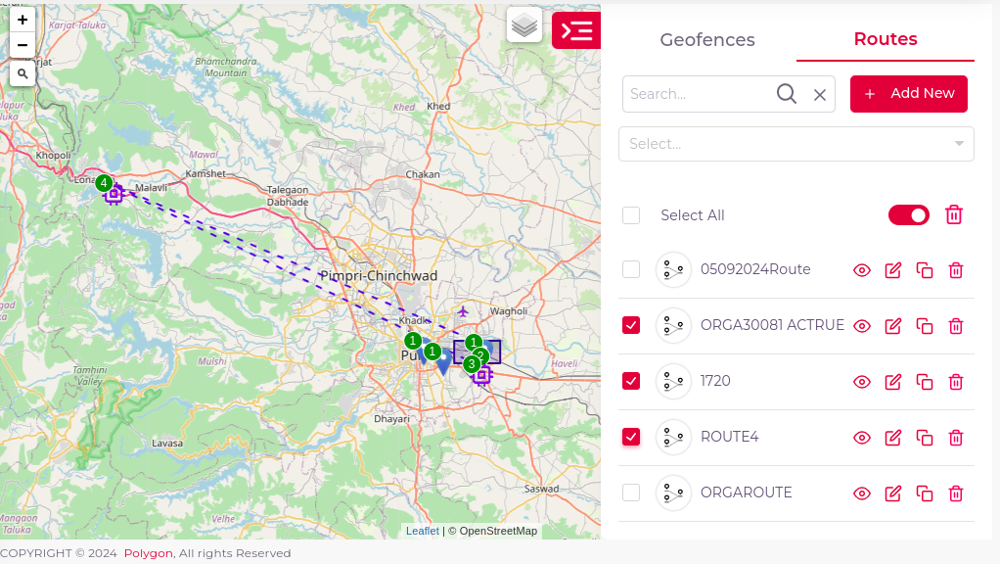Click the green marker 3 on map
The image size is (1000, 564).
click(x=472, y=364)
